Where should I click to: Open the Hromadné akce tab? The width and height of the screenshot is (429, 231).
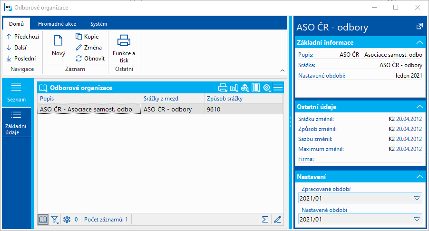tap(57, 24)
